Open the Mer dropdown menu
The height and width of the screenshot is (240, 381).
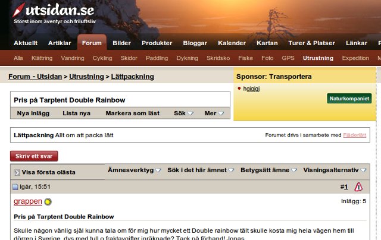[x=214, y=113]
